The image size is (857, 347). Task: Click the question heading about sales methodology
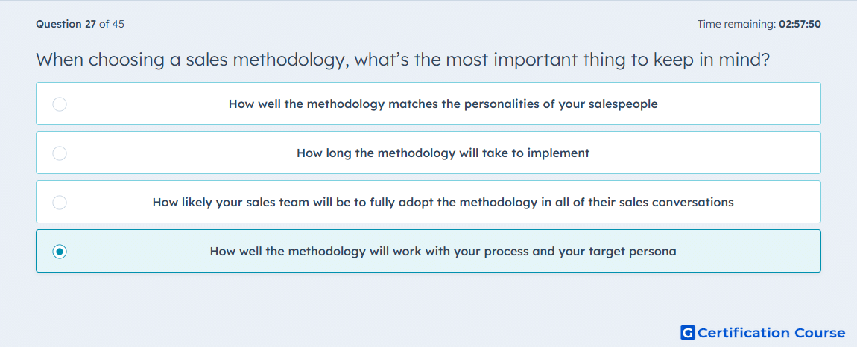coord(403,59)
